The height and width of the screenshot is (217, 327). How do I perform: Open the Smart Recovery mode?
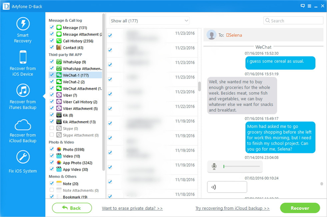coord(23,30)
